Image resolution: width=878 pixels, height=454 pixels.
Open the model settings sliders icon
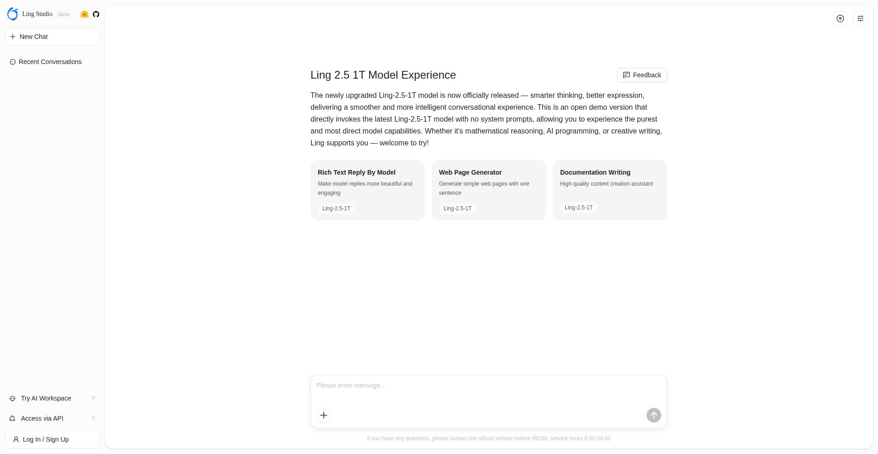tap(860, 18)
